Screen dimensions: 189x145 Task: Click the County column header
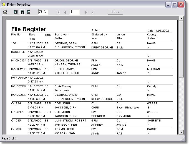[x=152, y=35]
